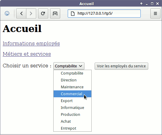The width and height of the screenshot is (162, 135).
Task: Open the browser hamburger menu
Action: click(x=155, y=13)
